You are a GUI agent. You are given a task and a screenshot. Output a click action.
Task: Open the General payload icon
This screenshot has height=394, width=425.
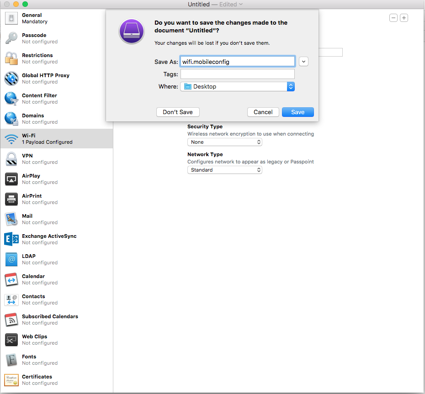[x=11, y=18]
